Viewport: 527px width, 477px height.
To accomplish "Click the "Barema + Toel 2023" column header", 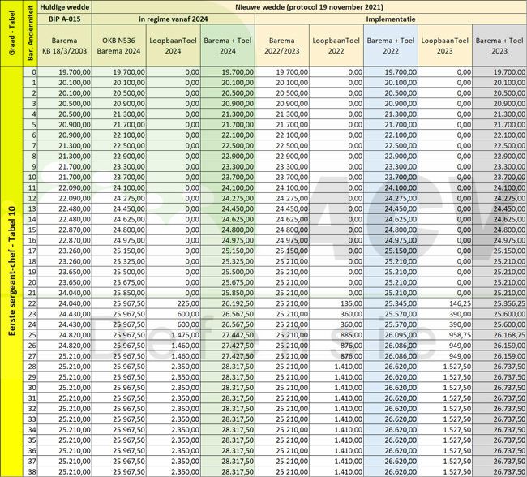I will (x=499, y=45).
